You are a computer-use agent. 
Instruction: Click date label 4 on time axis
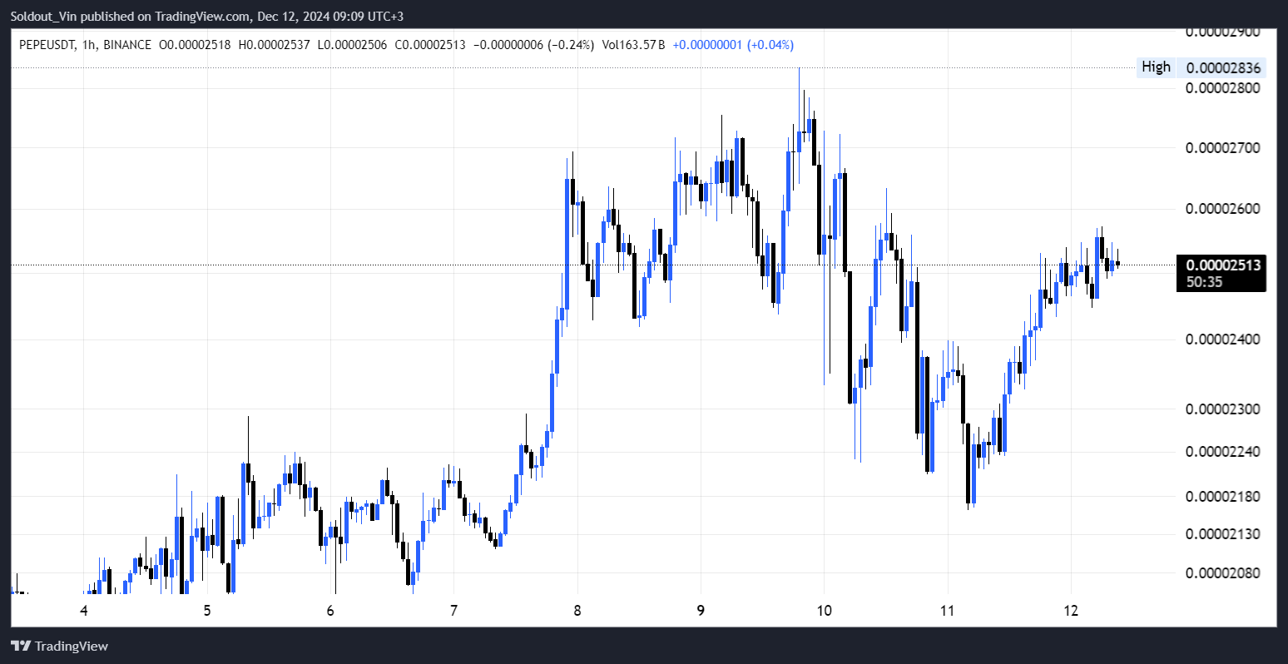point(84,611)
